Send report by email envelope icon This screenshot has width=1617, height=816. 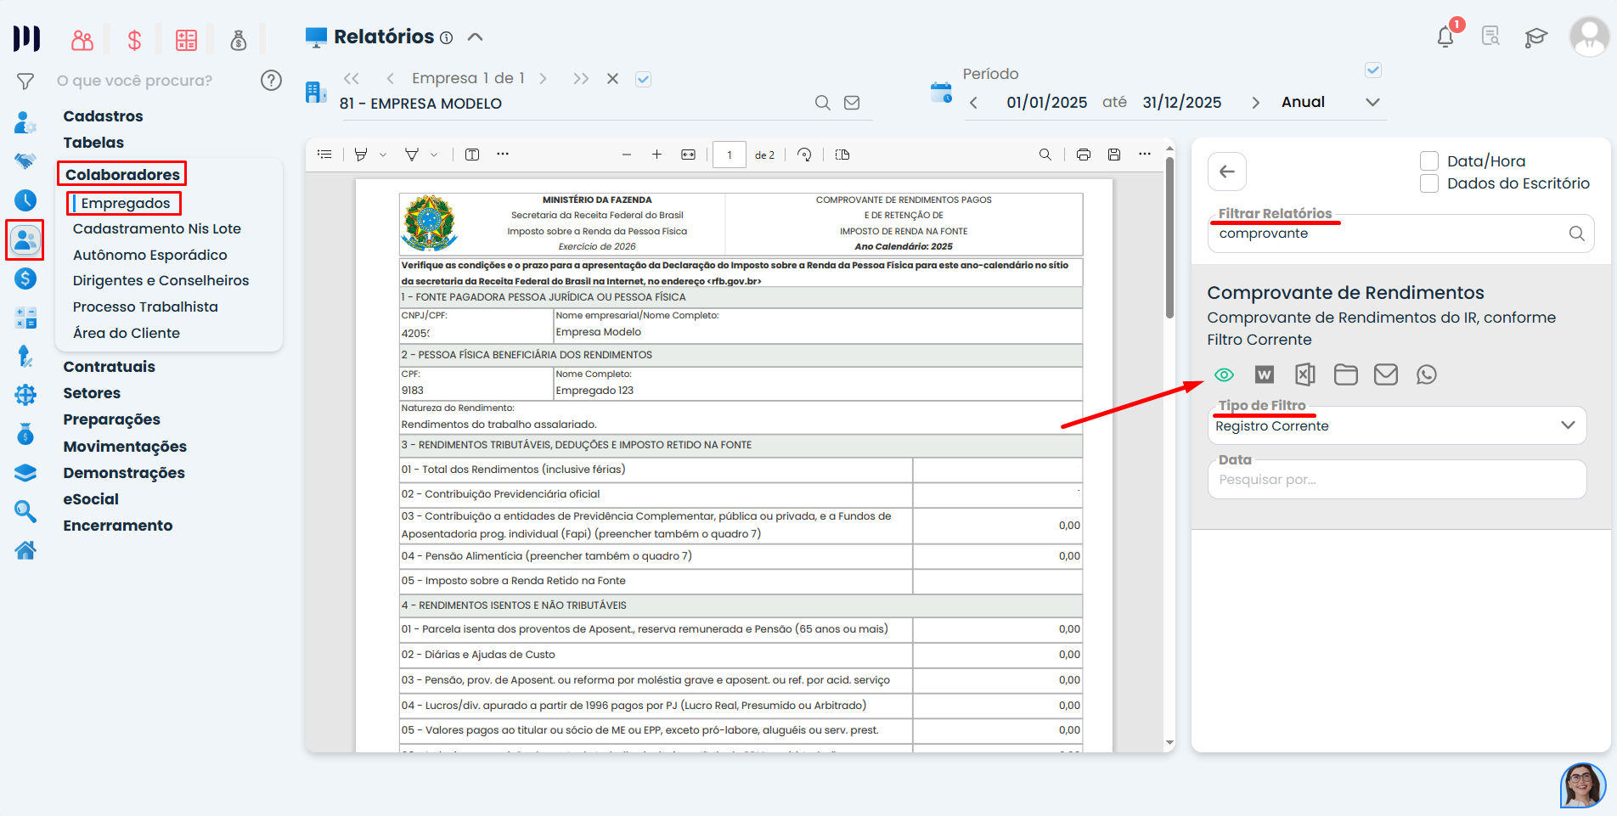(x=1385, y=374)
